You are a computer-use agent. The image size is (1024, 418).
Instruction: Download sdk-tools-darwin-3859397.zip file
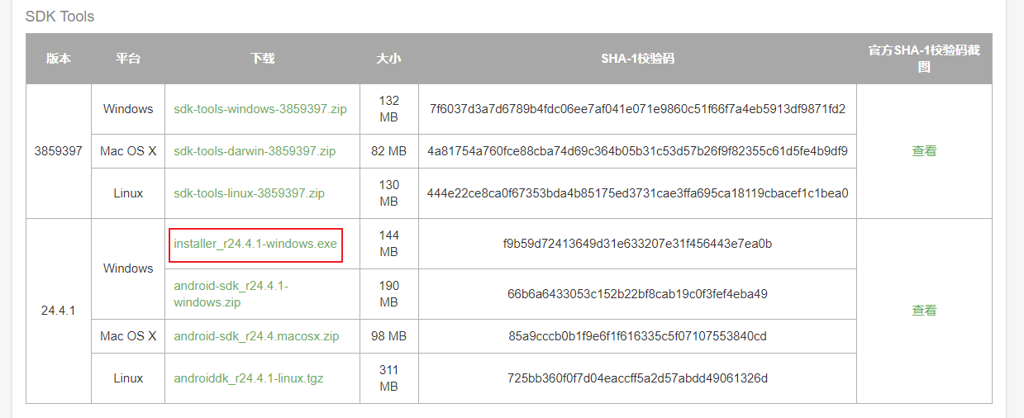(x=255, y=151)
